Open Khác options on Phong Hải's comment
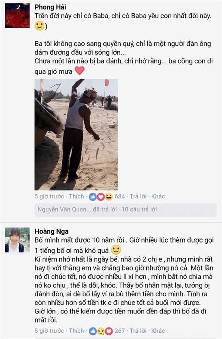222x339 pixels. 158,196
